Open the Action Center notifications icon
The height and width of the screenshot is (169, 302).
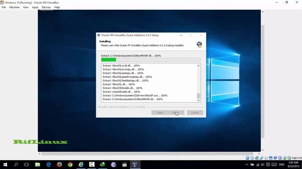tap(268, 165)
